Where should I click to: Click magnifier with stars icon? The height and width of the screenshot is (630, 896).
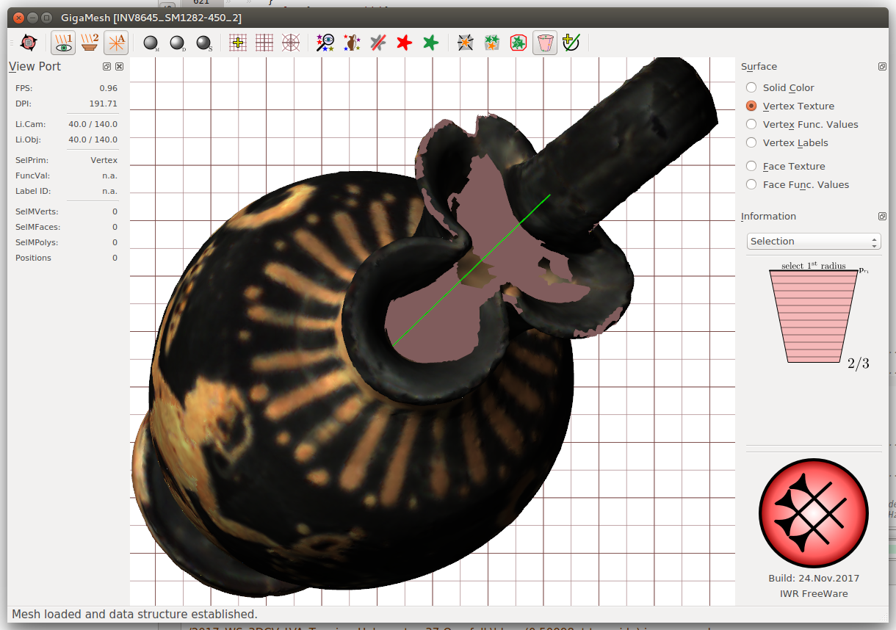click(x=325, y=43)
